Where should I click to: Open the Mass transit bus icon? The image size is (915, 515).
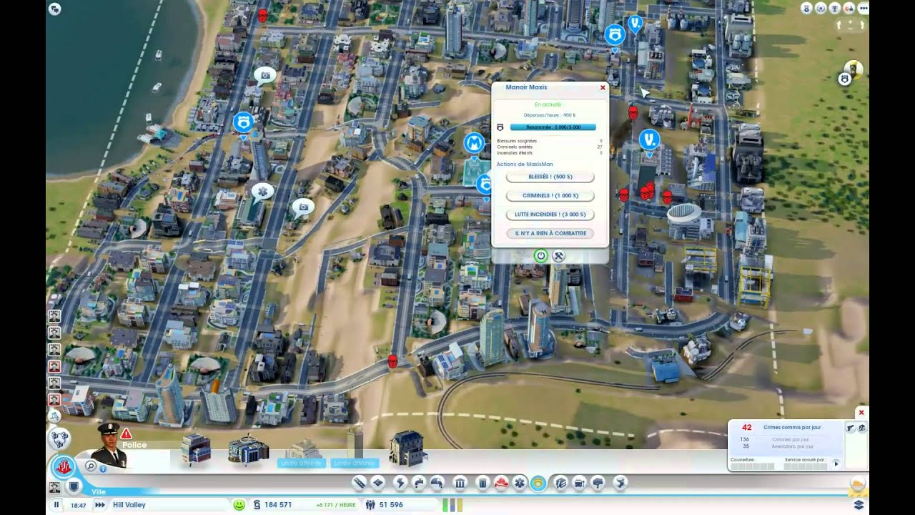tap(580, 484)
